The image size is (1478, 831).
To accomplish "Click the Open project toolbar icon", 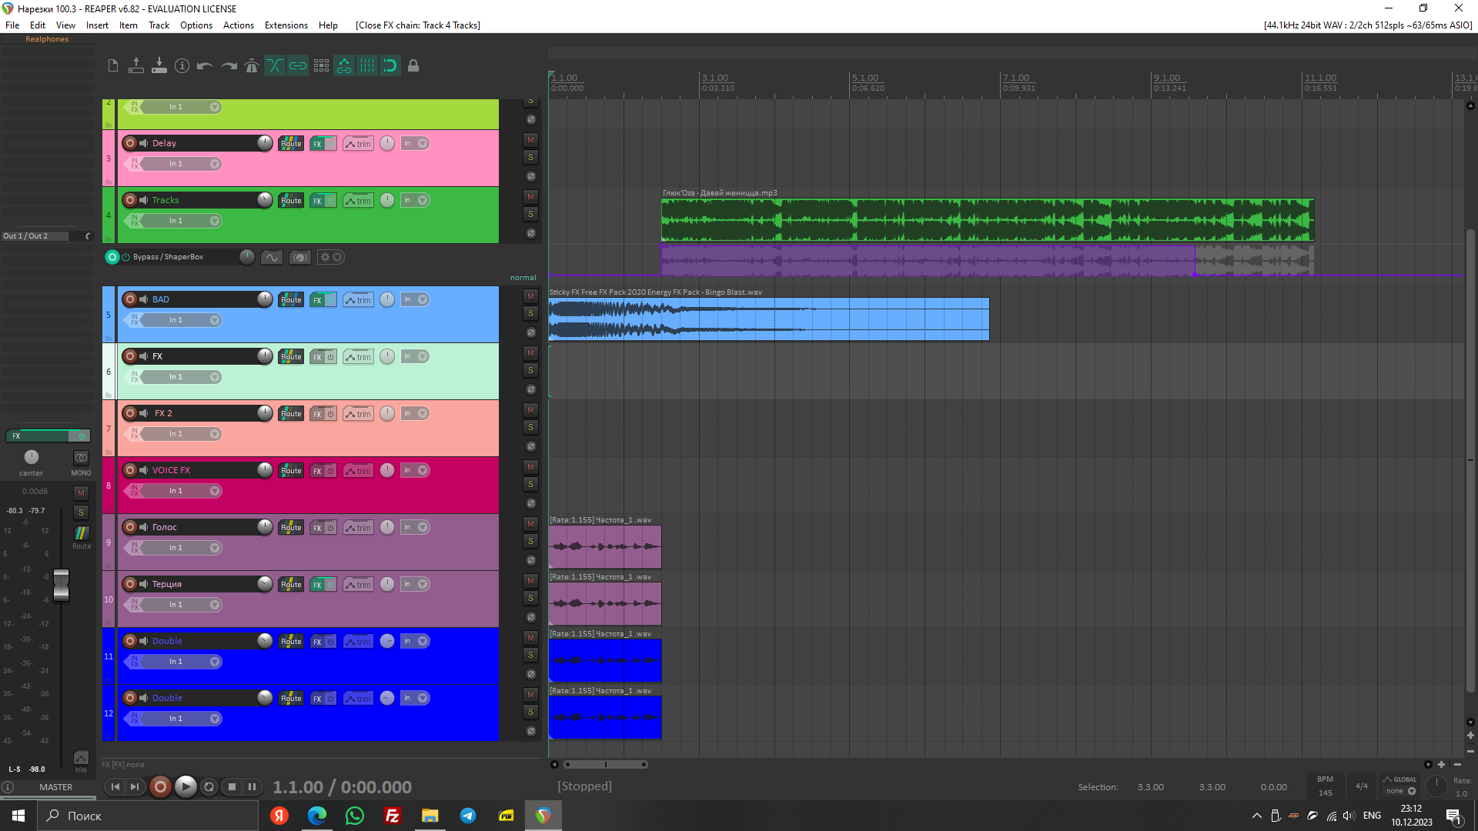I will click(x=136, y=66).
